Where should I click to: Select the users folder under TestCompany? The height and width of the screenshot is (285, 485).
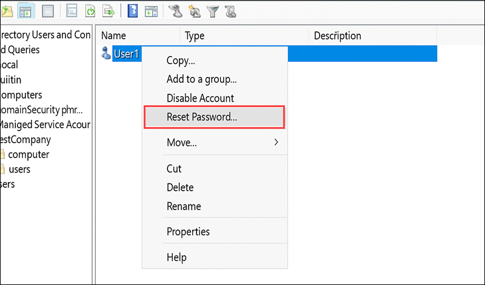click(x=19, y=169)
